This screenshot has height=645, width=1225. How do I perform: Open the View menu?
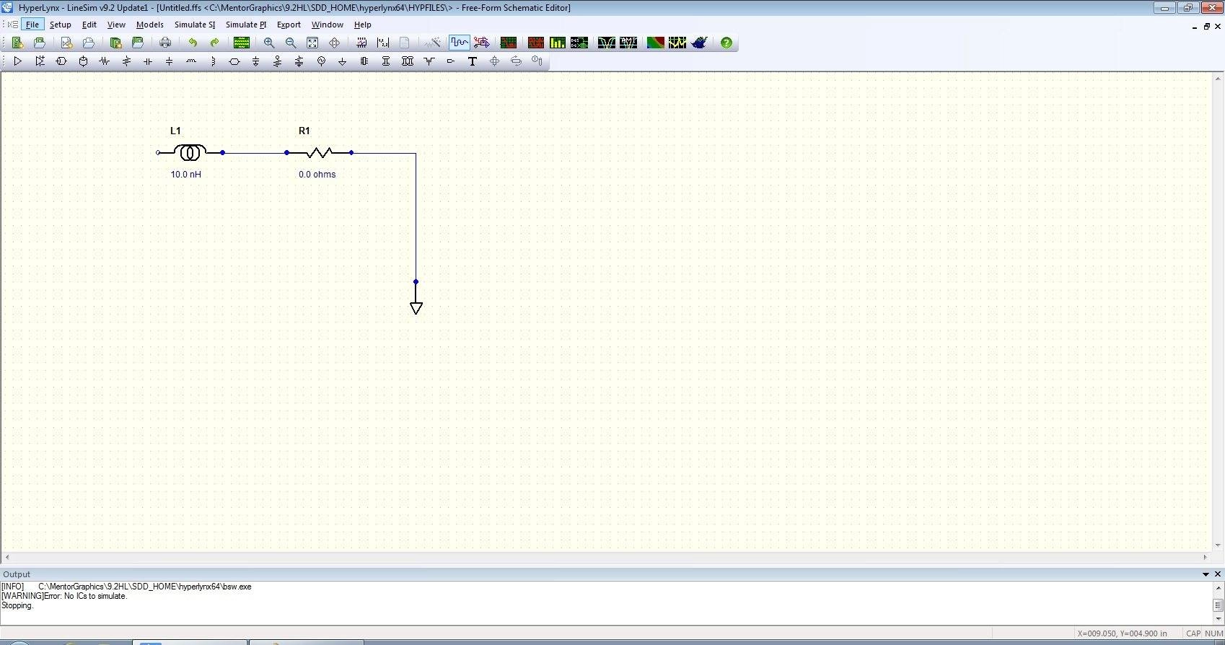pyautogui.click(x=116, y=25)
